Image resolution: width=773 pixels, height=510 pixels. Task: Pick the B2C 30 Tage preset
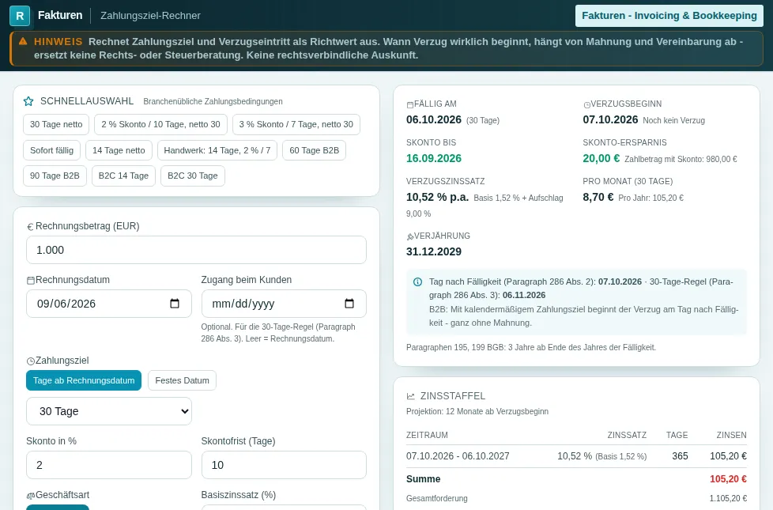pyautogui.click(x=193, y=176)
